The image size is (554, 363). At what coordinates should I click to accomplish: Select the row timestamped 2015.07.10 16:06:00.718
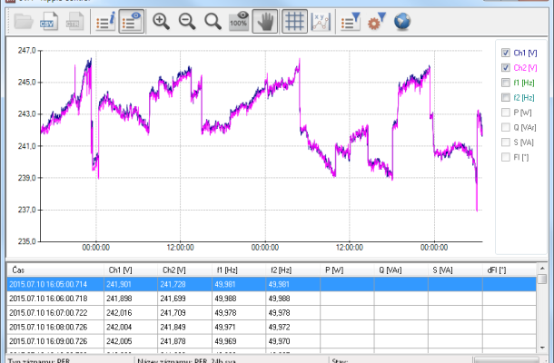click(54, 298)
